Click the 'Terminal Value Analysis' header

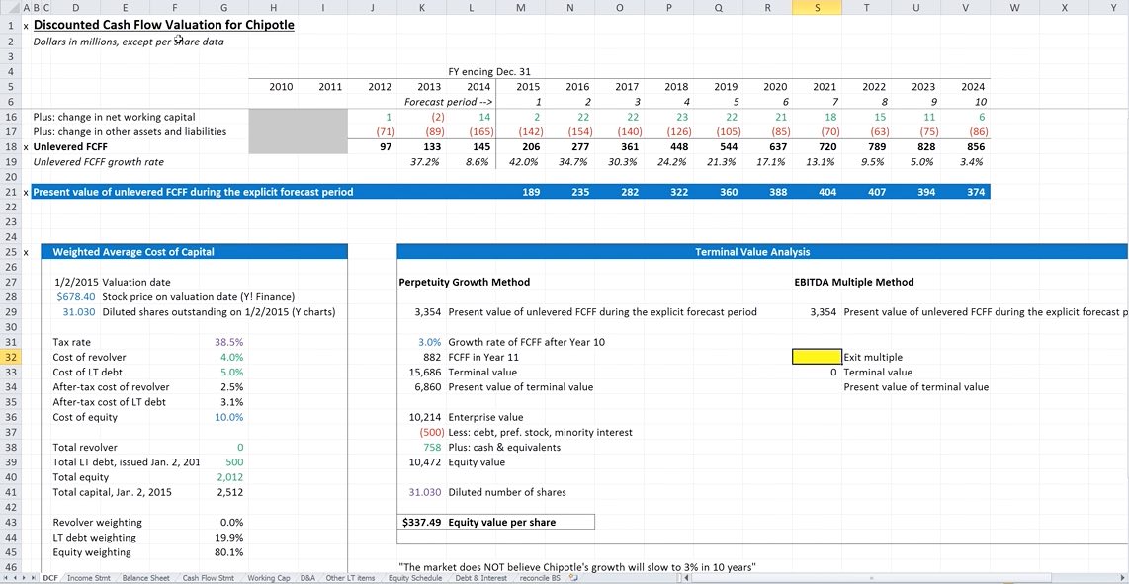tap(762, 251)
